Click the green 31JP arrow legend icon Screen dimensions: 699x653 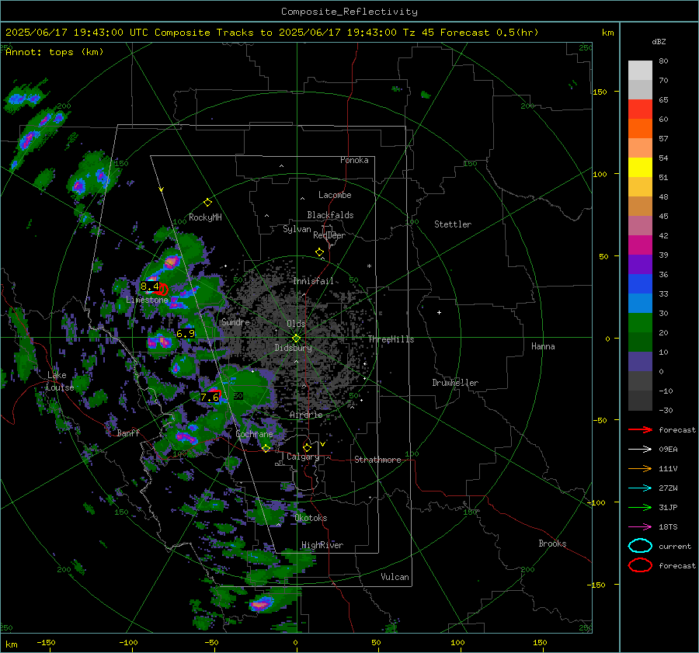pyautogui.click(x=640, y=507)
